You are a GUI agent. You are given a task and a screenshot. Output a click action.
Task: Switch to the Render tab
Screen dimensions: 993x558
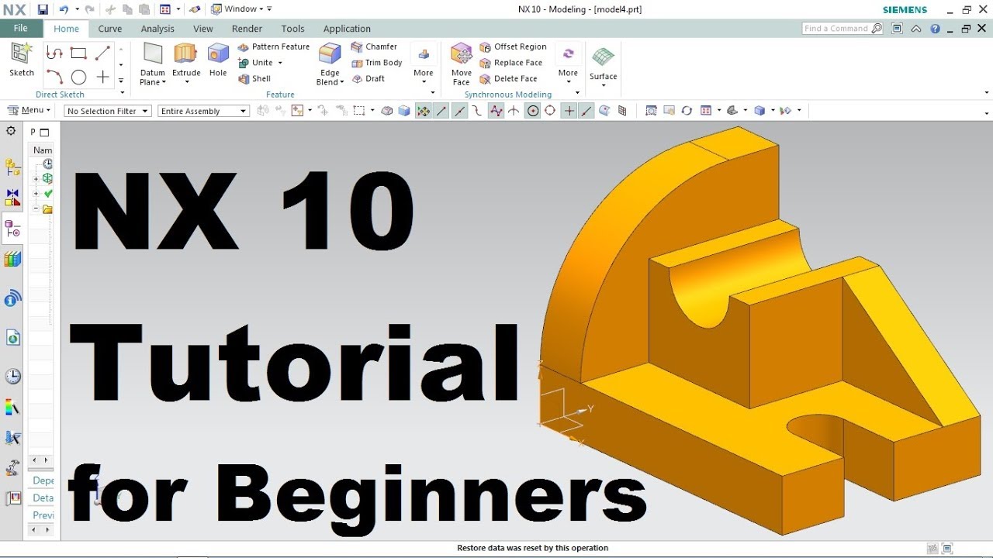(247, 29)
